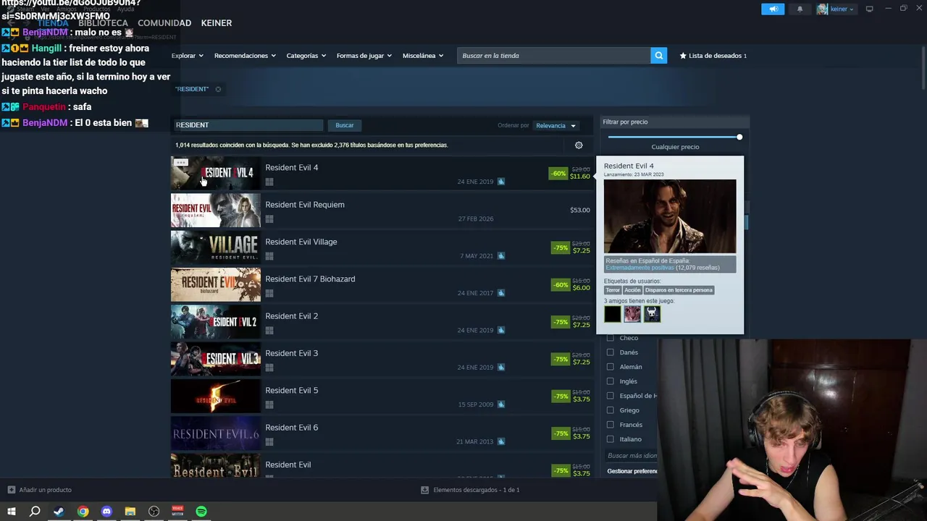The width and height of the screenshot is (927, 521).
Task: Open Discord from the taskbar
Action: point(106,512)
